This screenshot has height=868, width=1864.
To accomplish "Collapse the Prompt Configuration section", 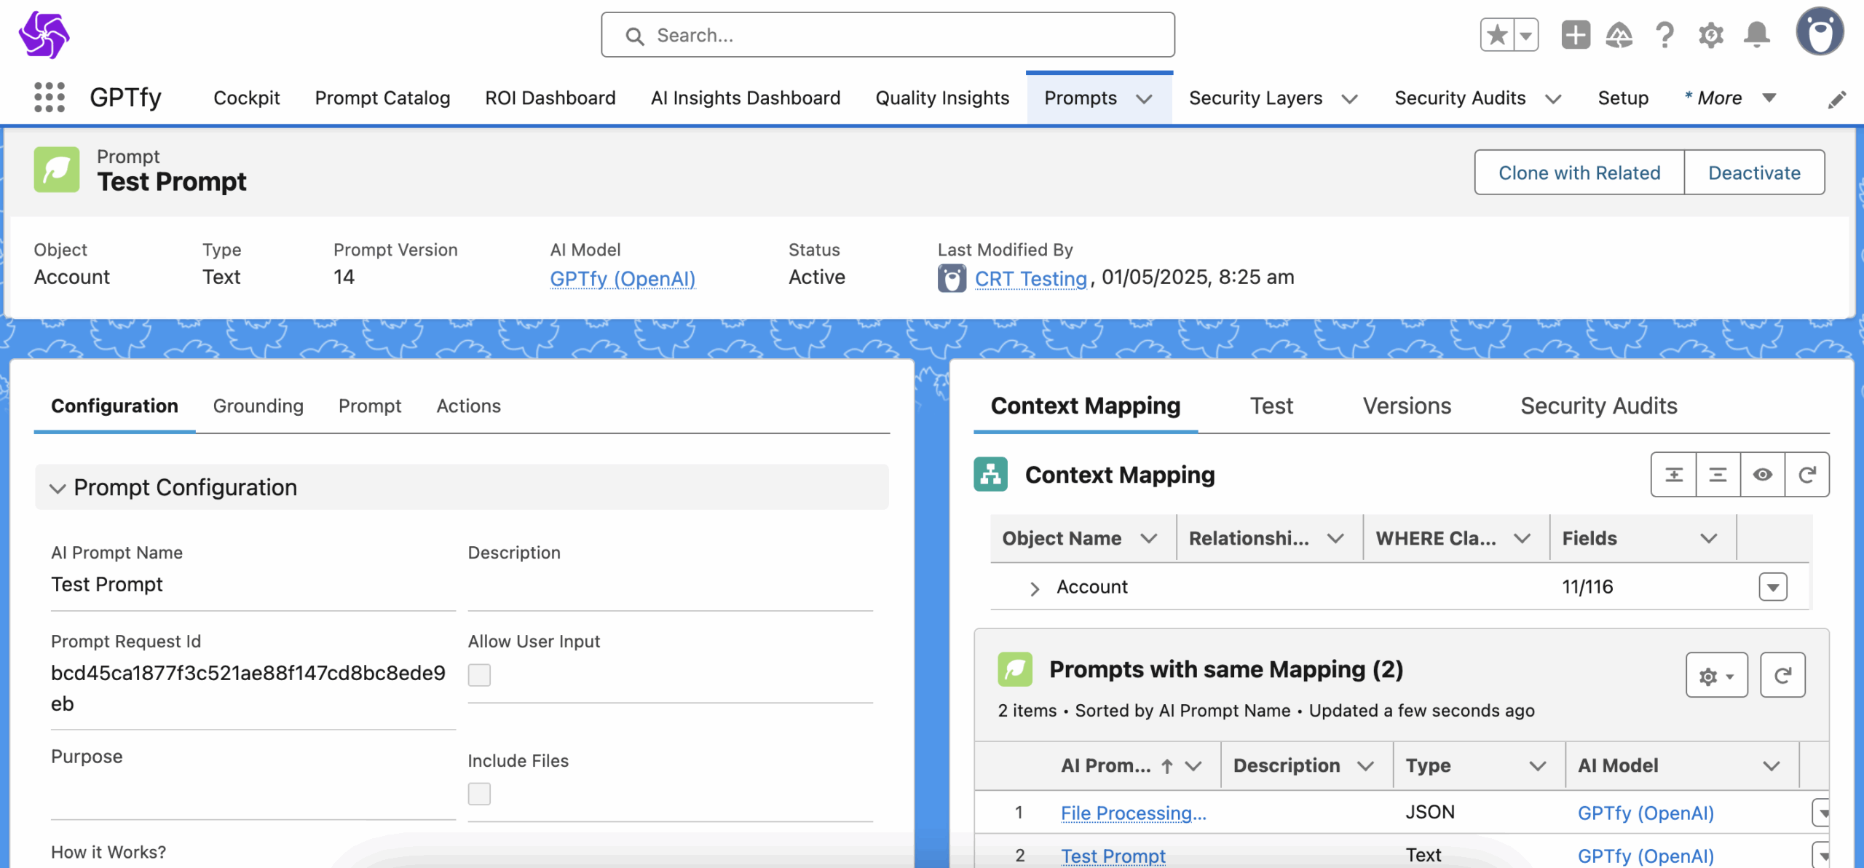I will tap(58, 488).
